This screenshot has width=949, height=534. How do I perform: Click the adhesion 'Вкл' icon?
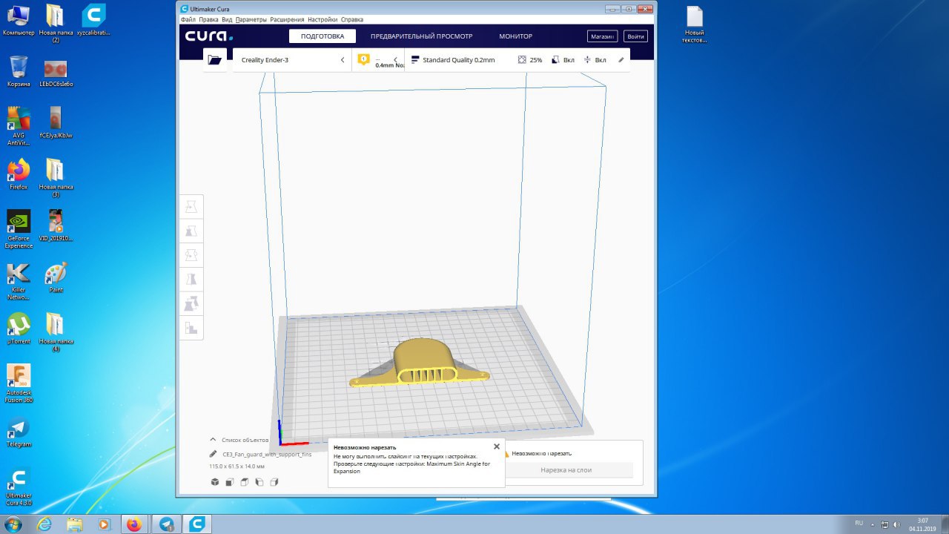click(587, 60)
